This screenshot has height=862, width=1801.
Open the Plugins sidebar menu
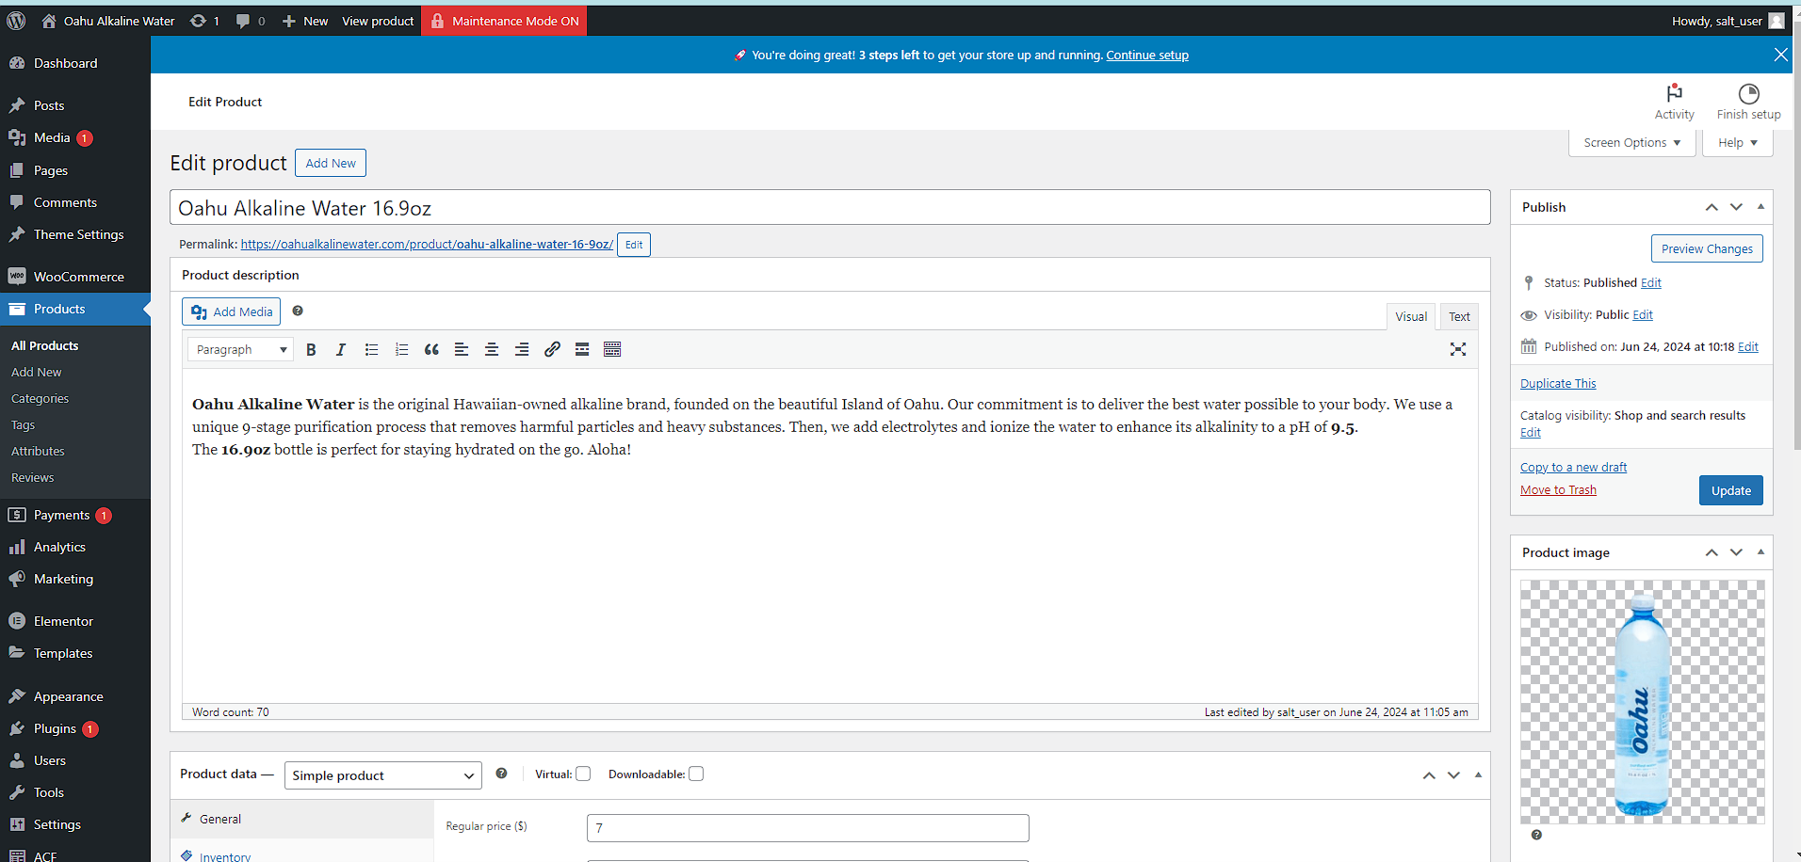pyautogui.click(x=75, y=728)
